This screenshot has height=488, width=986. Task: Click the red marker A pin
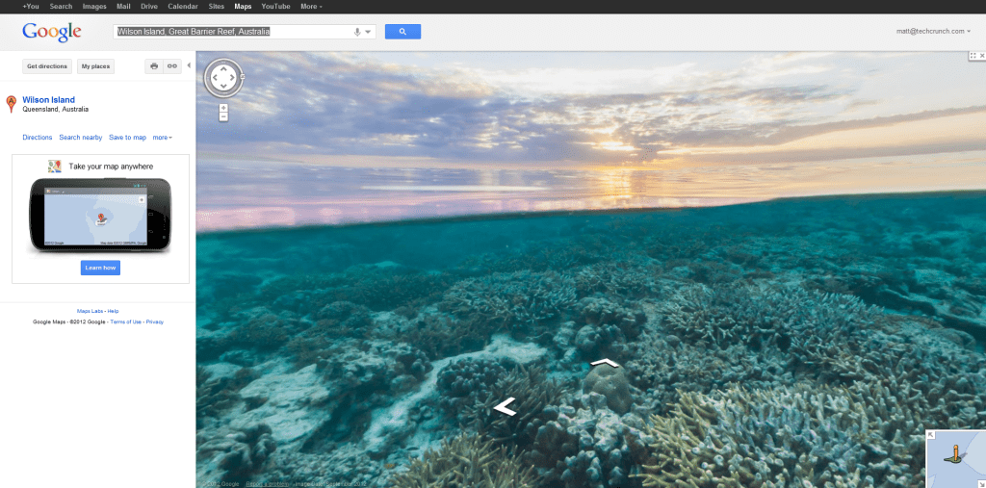pos(11,104)
